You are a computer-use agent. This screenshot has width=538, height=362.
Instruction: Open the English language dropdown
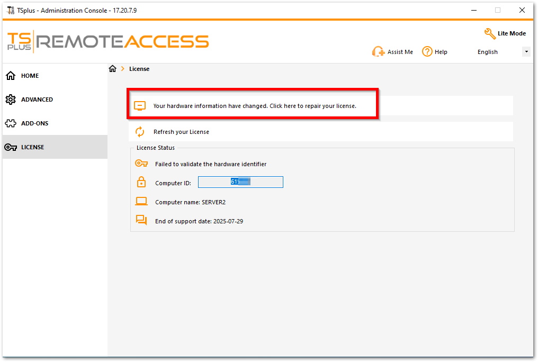coord(488,51)
